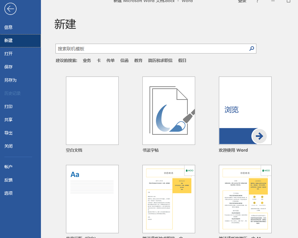298x238 pixels.
Task: Open the MOO resume template on the right
Action: 245,199
